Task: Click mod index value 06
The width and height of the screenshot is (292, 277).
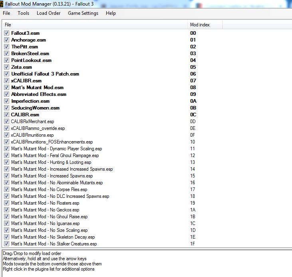Action: tap(193, 74)
